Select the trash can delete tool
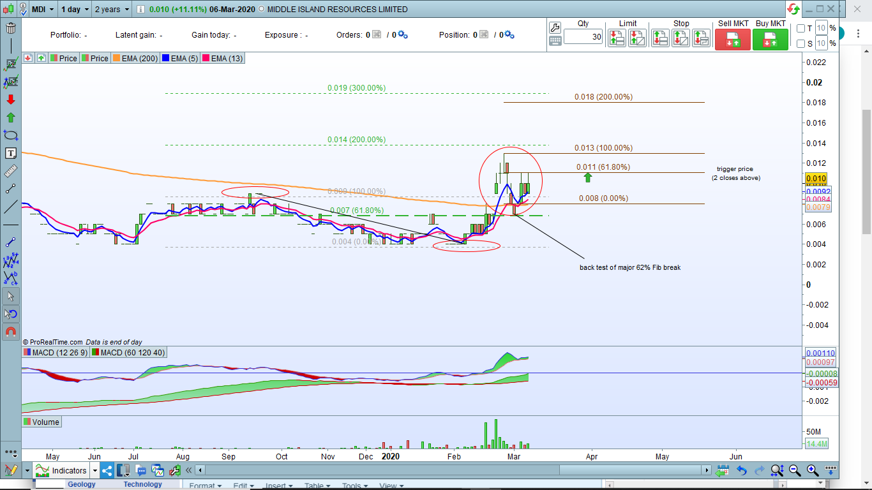 pyautogui.click(x=11, y=29)
